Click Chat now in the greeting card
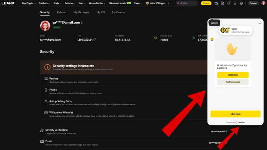 [x=233, y=75]
